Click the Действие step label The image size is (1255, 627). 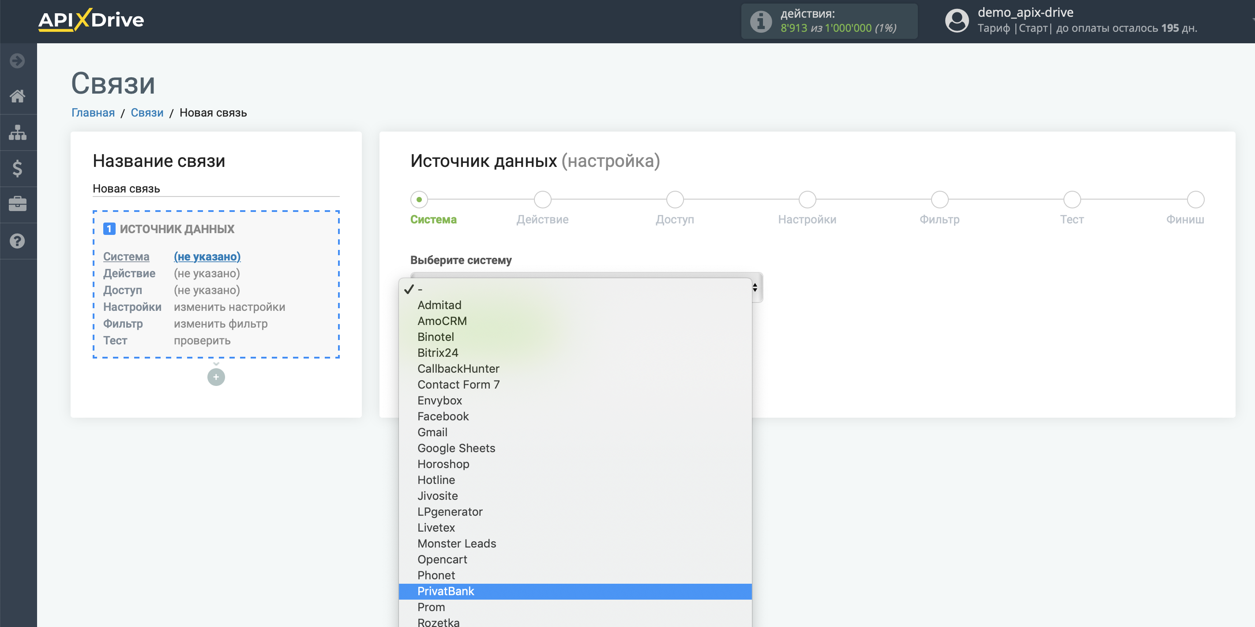point(542,219)
